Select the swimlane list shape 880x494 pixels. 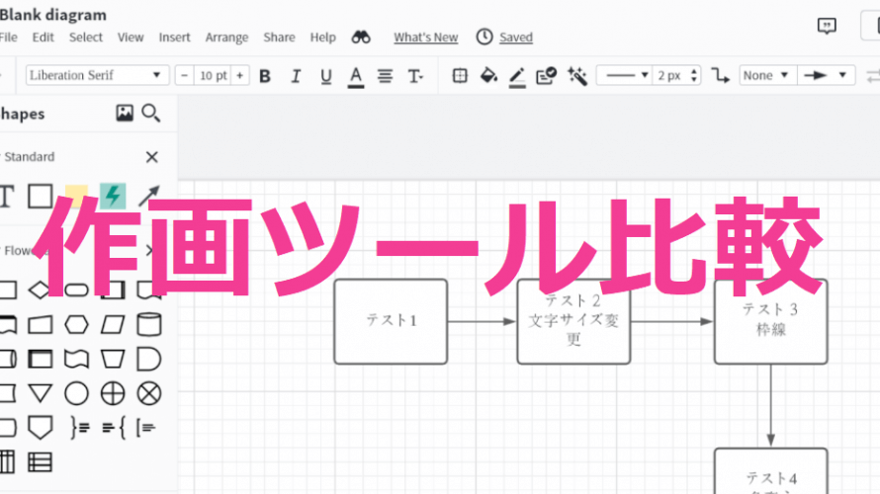tap(40, 462)
